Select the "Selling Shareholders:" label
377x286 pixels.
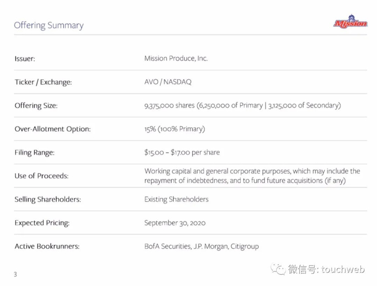[x=47, y=199]
